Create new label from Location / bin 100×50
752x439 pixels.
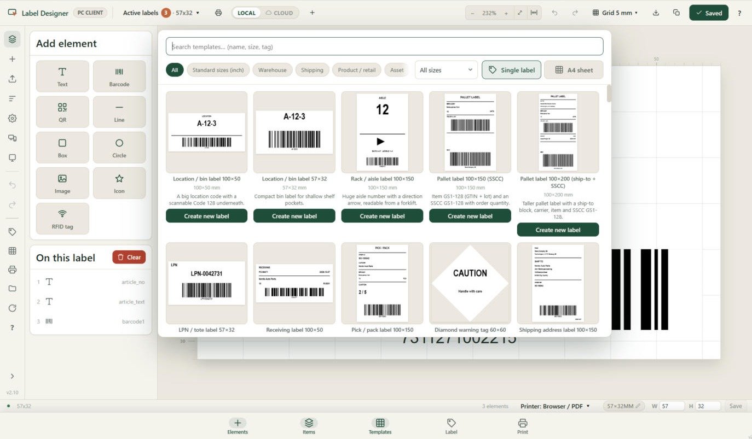[x=206, y=216]
